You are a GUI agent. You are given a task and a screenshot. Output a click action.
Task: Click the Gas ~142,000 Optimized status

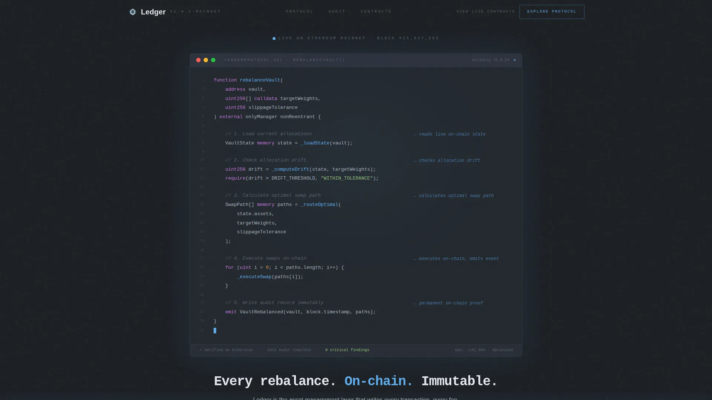coord(484,350)
